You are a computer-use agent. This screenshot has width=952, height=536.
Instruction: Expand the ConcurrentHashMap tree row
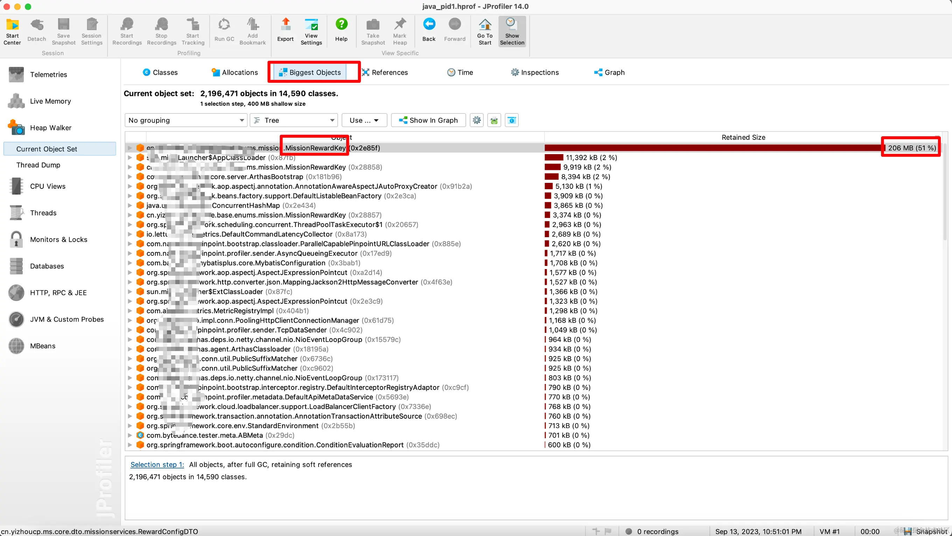pyautogui.click(x=130, y=205)
